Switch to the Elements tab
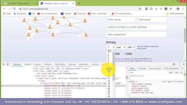This screenshot has width=187, height=105. (17, 64)
